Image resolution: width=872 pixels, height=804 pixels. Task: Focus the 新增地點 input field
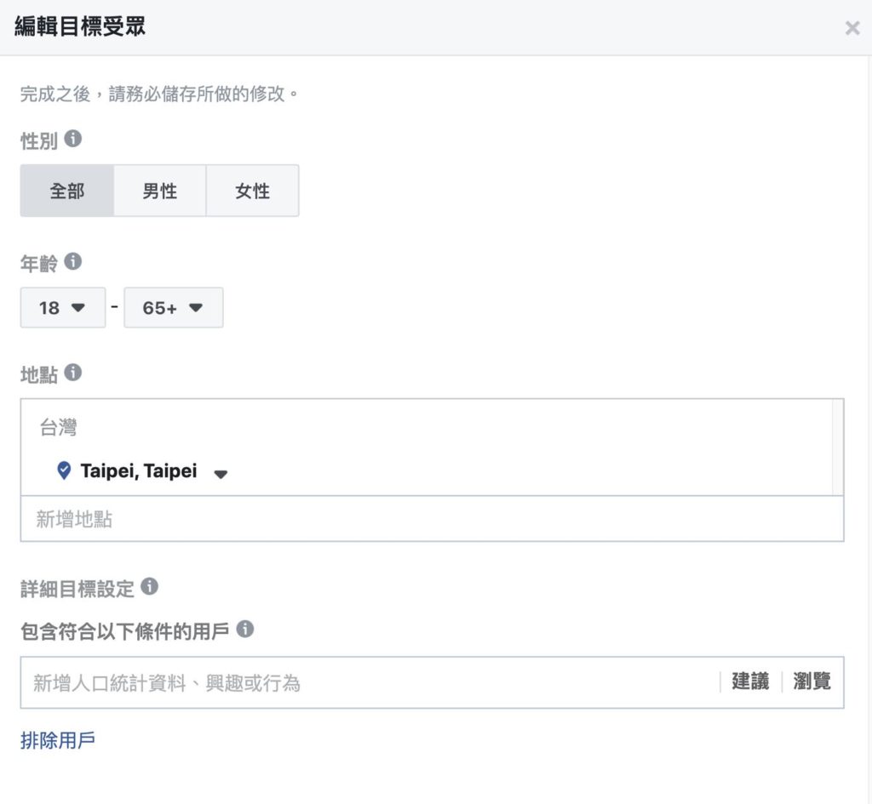432,519
